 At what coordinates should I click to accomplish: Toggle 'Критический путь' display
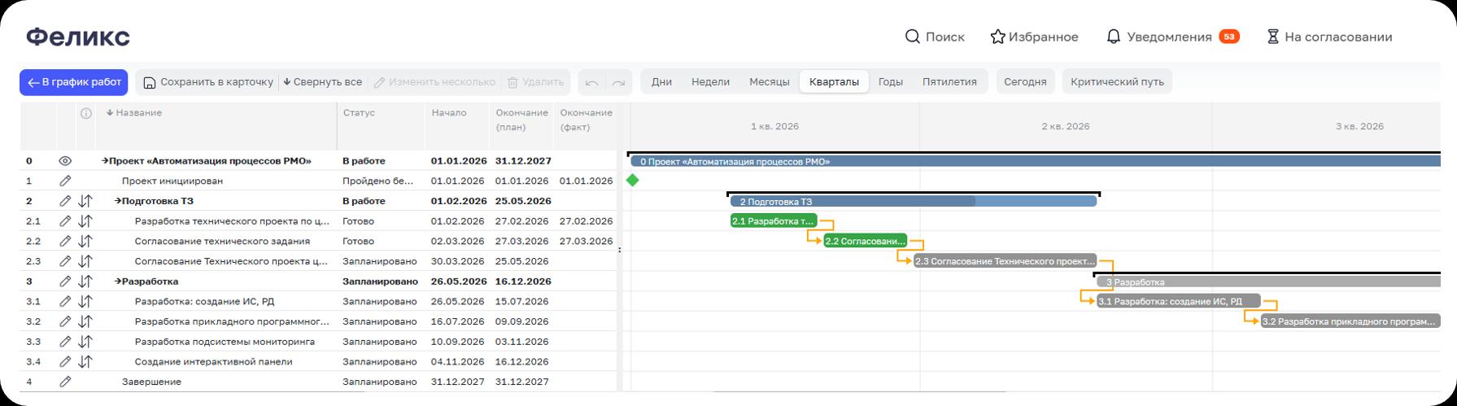pos(1116,82)
